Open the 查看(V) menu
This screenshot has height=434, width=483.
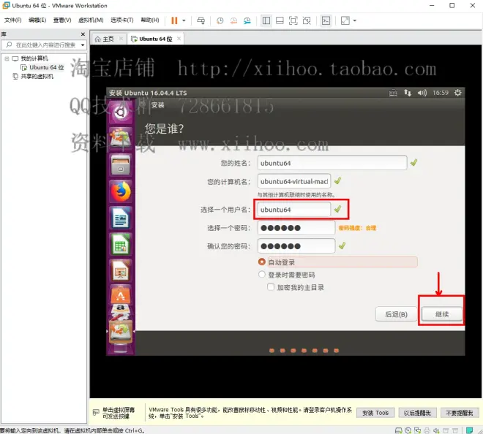pos(62,20)
